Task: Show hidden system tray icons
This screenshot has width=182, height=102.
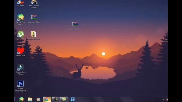Action: [164, 99]
